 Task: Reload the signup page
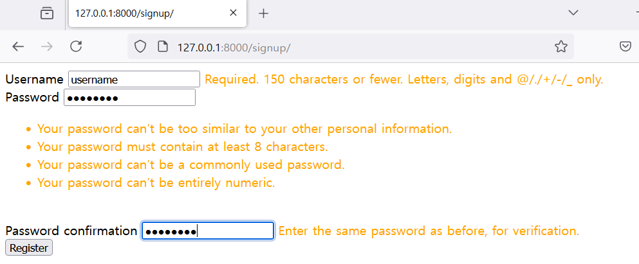76,46
